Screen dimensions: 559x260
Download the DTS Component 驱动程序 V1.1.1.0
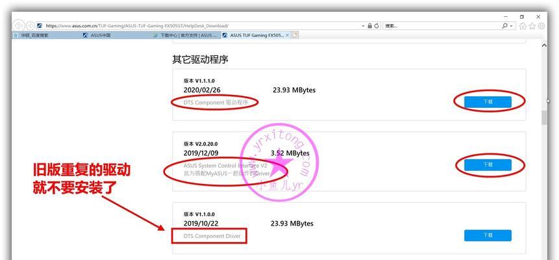coord(488,102)
